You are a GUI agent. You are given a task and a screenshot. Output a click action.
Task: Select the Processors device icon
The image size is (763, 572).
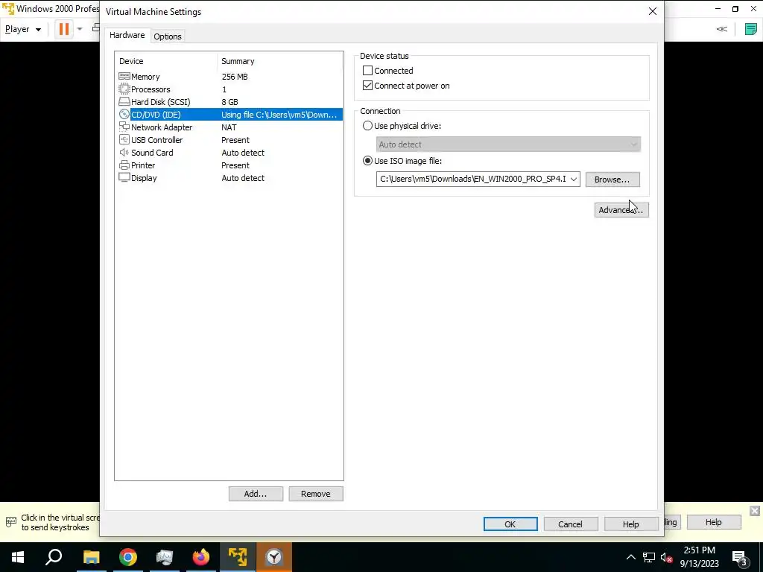pos(124,89)
